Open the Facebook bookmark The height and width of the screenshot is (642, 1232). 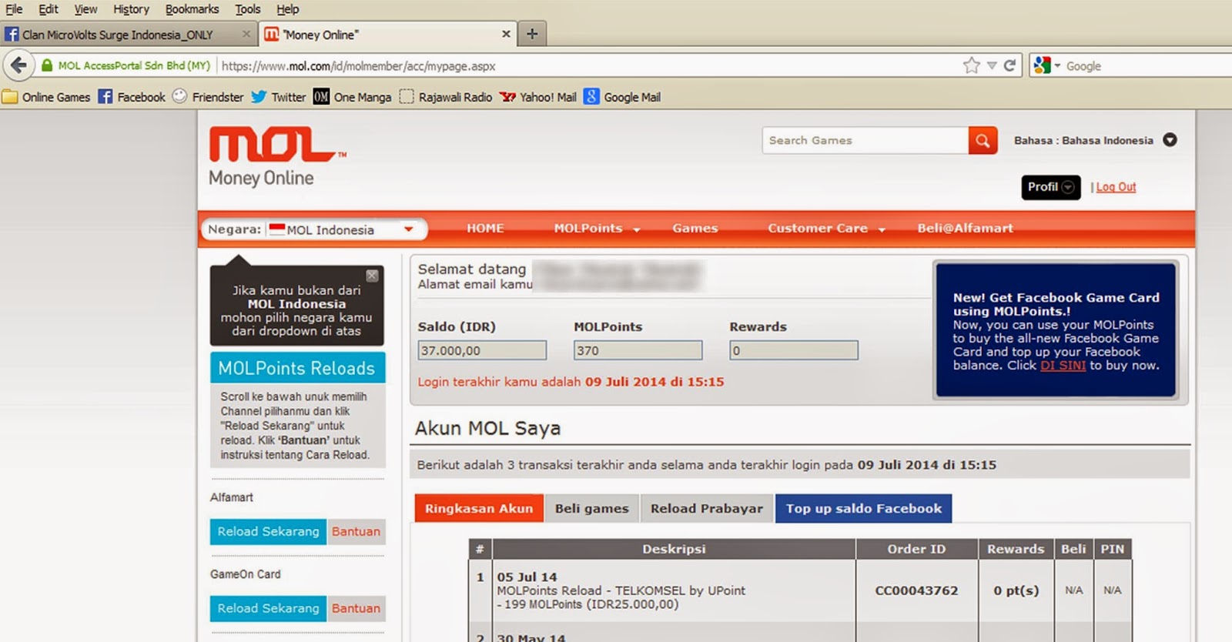tap(132, 97)
